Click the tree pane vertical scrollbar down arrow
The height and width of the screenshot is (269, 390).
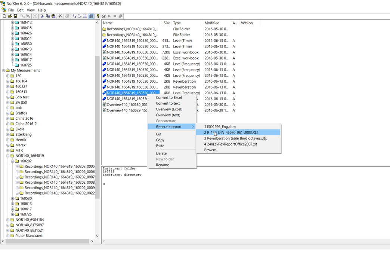pos(97,236)
